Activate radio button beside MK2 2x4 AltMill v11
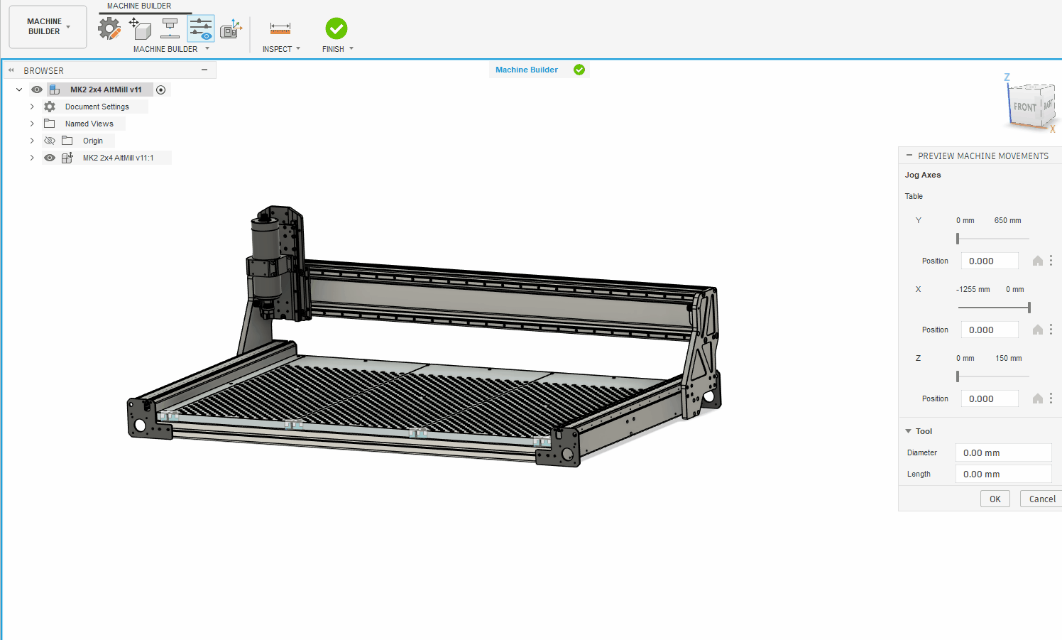 (x=161, y=90)
